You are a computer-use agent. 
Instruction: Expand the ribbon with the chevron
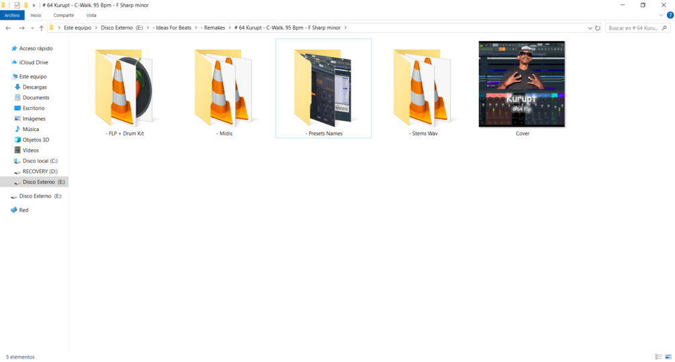tap(661, 15)
